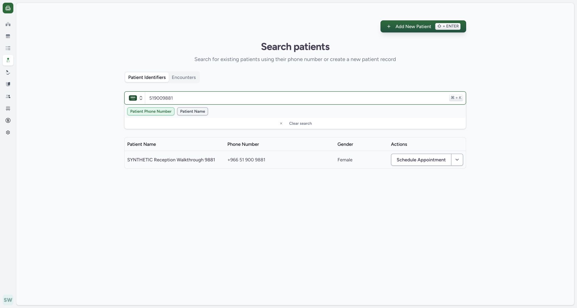Screen dimensions: 577x308
Task: Click the Add New Patient button
Action: (423, 26)
